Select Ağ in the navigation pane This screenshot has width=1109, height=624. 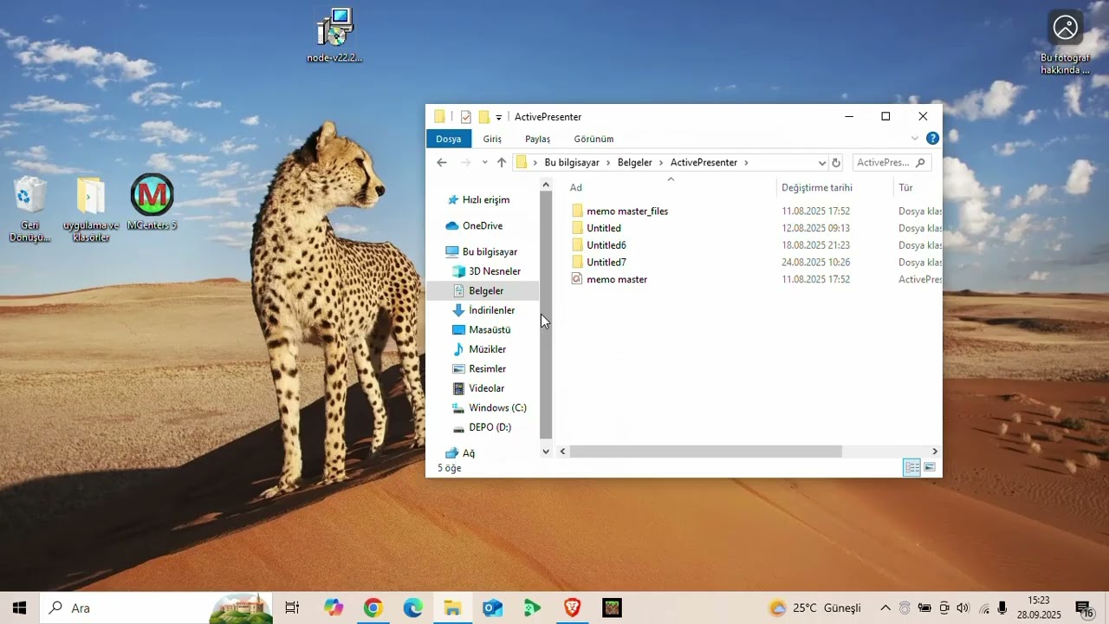(460, 453)
